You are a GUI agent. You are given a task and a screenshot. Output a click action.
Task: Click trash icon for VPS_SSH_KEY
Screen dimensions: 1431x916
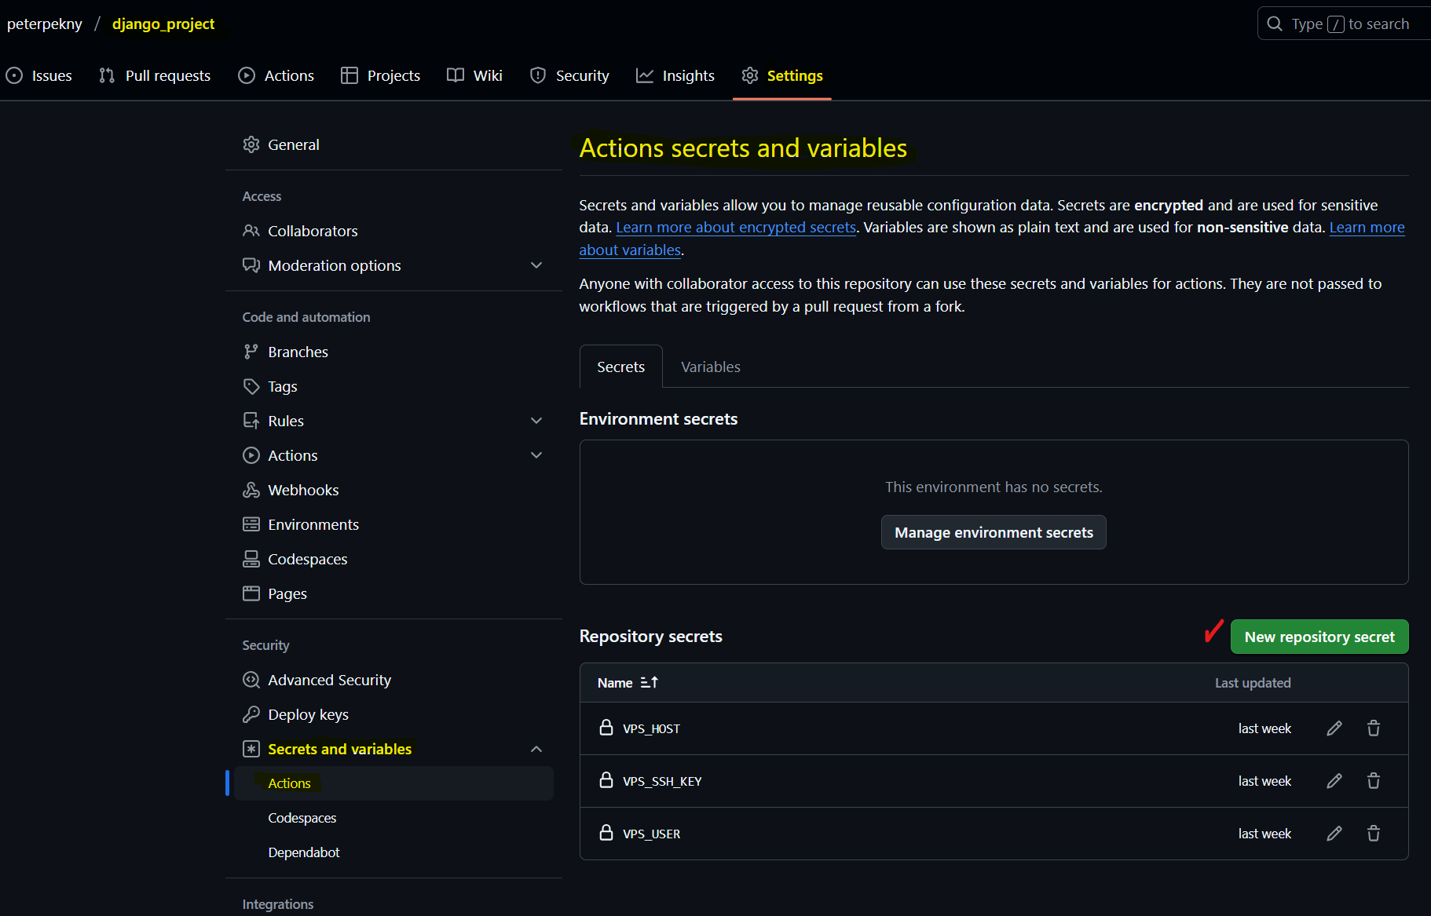pos(1374,781)
